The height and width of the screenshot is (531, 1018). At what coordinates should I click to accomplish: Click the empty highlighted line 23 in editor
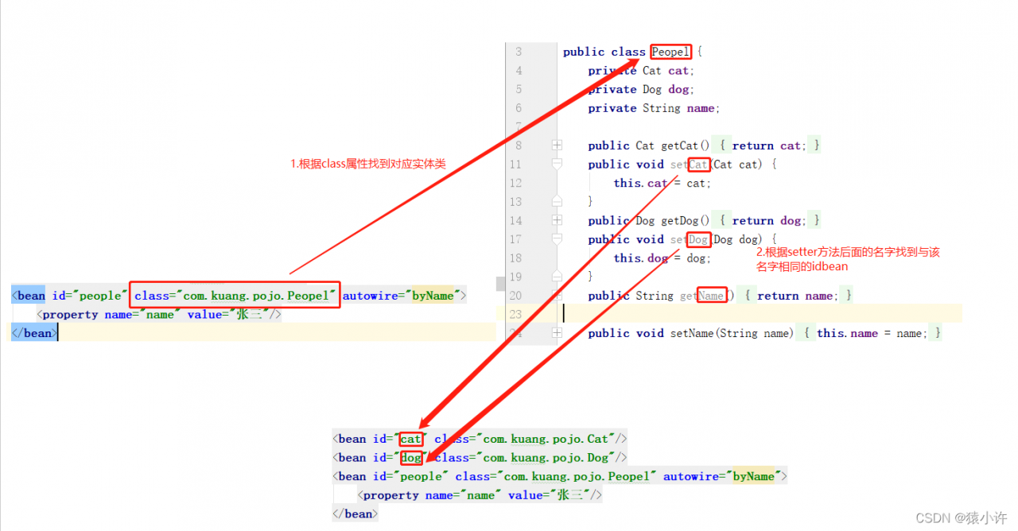point(762,314)
